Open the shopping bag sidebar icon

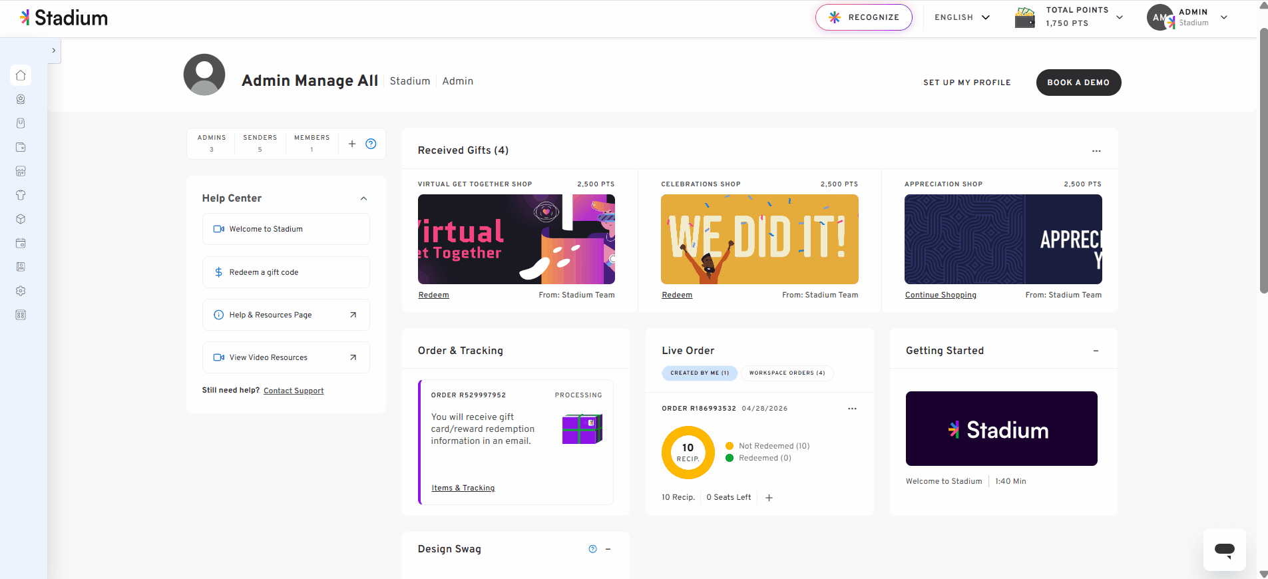[x=21, y=123]
